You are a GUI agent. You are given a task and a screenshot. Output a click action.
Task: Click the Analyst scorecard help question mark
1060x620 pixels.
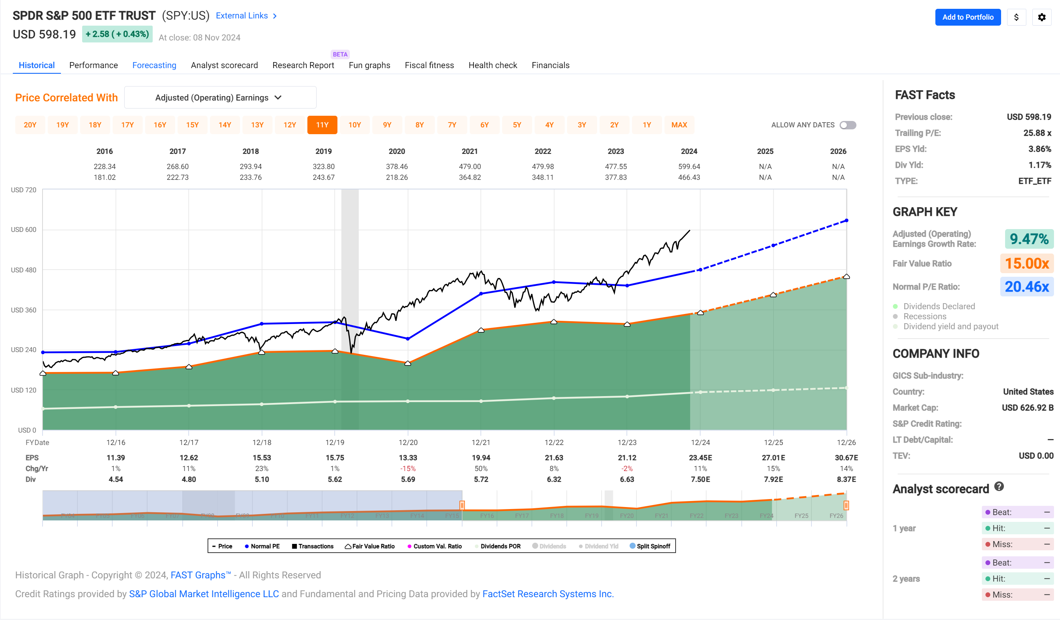point(999,486)
